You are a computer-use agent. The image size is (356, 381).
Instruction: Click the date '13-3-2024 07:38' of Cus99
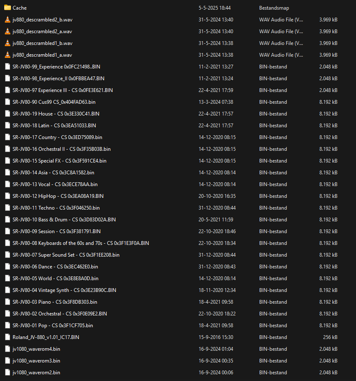tap(216, 102)
